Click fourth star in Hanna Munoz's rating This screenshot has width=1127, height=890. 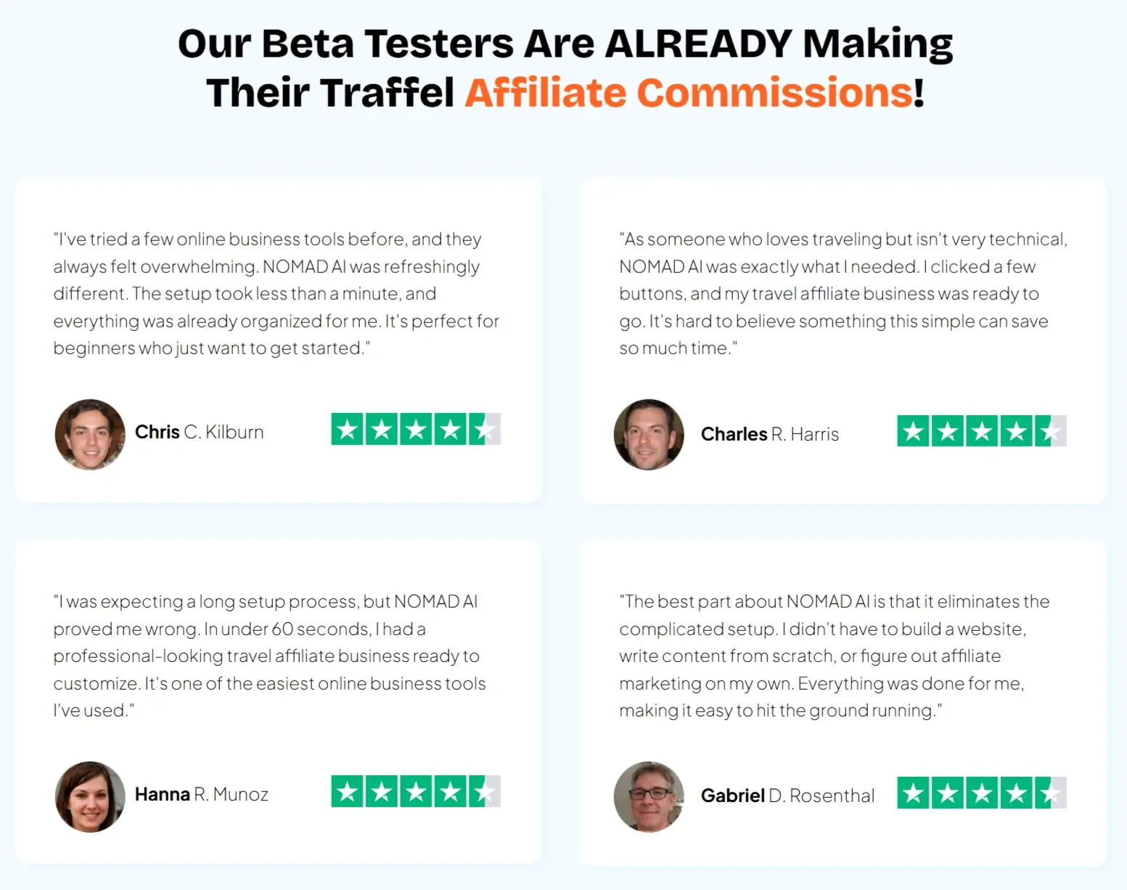pyautogui.click(x=450, y=791)
